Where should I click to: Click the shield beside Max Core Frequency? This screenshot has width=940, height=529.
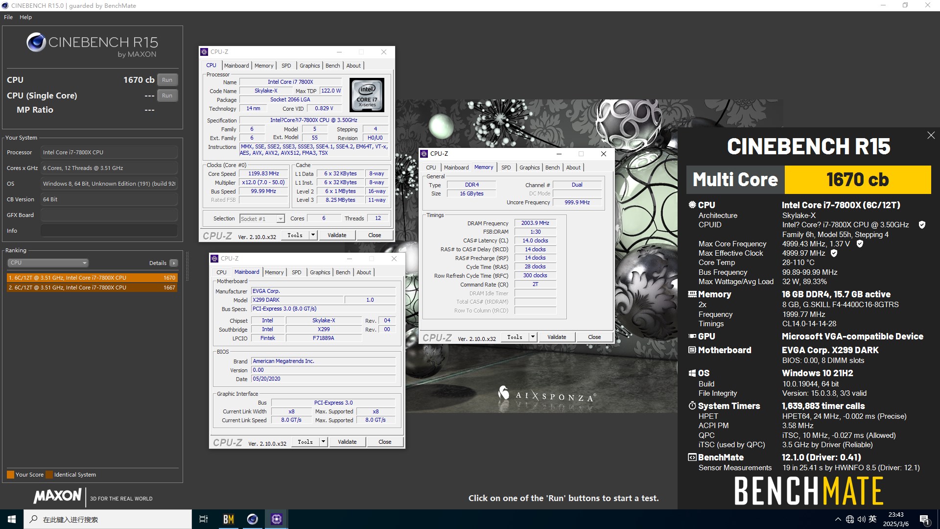click(x=860, y=243)
